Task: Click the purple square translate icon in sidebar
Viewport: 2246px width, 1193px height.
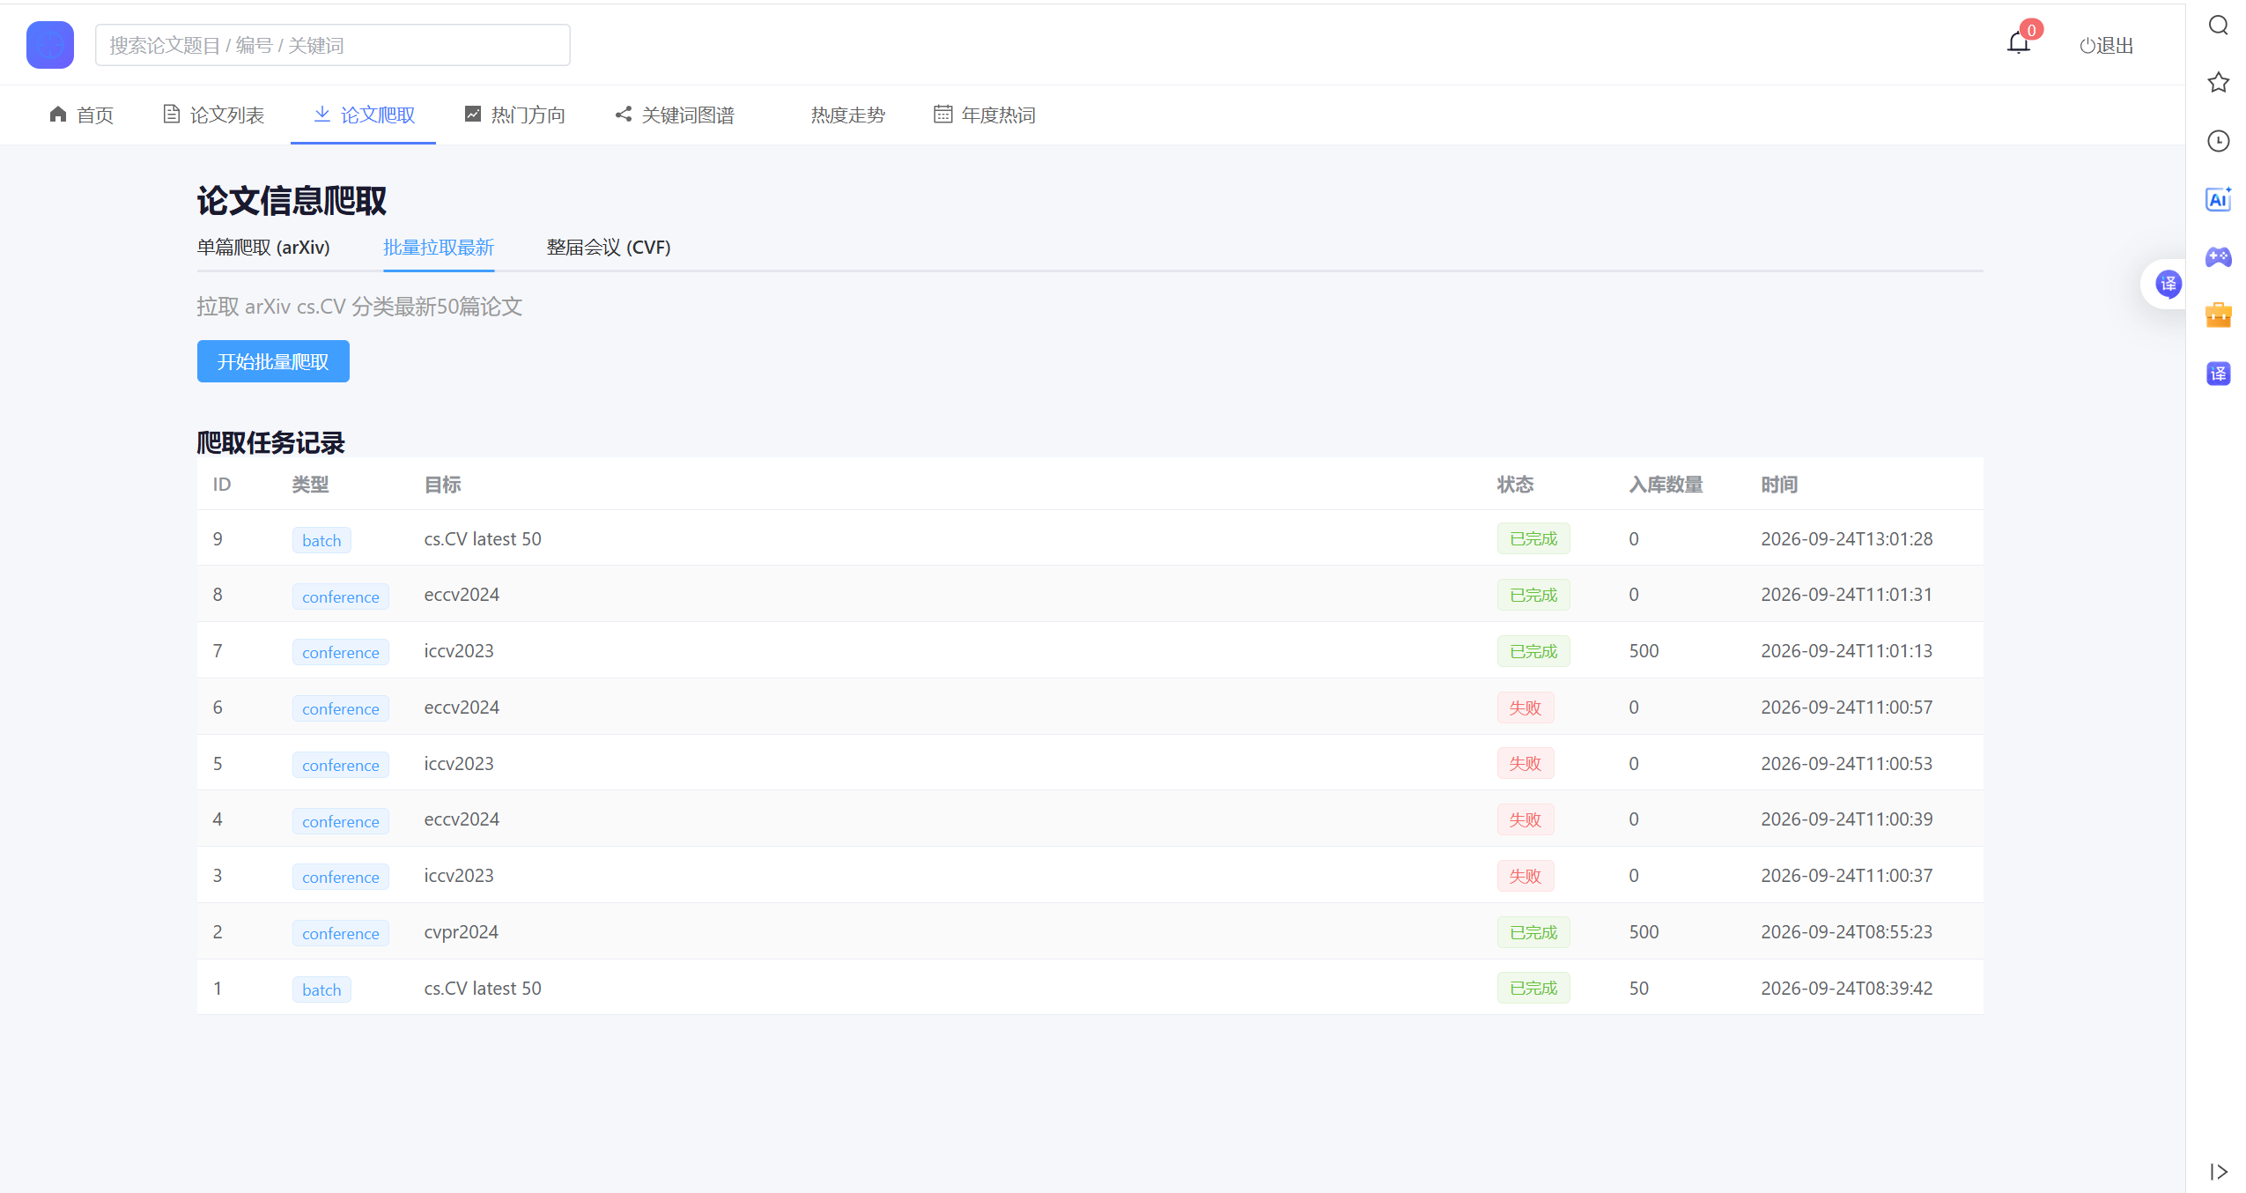Action: [x=2218, y=374]
